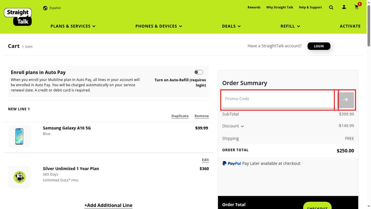Click the struck-through $39.99 price
The image size is (371, 209).
tap(201, 128)
